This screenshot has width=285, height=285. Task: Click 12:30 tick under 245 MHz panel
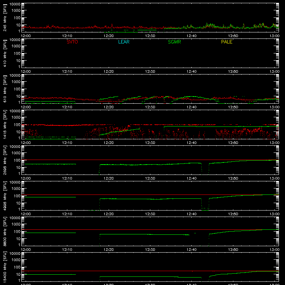150,36
